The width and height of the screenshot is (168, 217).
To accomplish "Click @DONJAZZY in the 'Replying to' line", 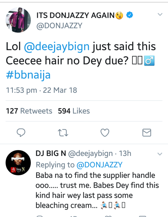I will (x=99, y=165).
